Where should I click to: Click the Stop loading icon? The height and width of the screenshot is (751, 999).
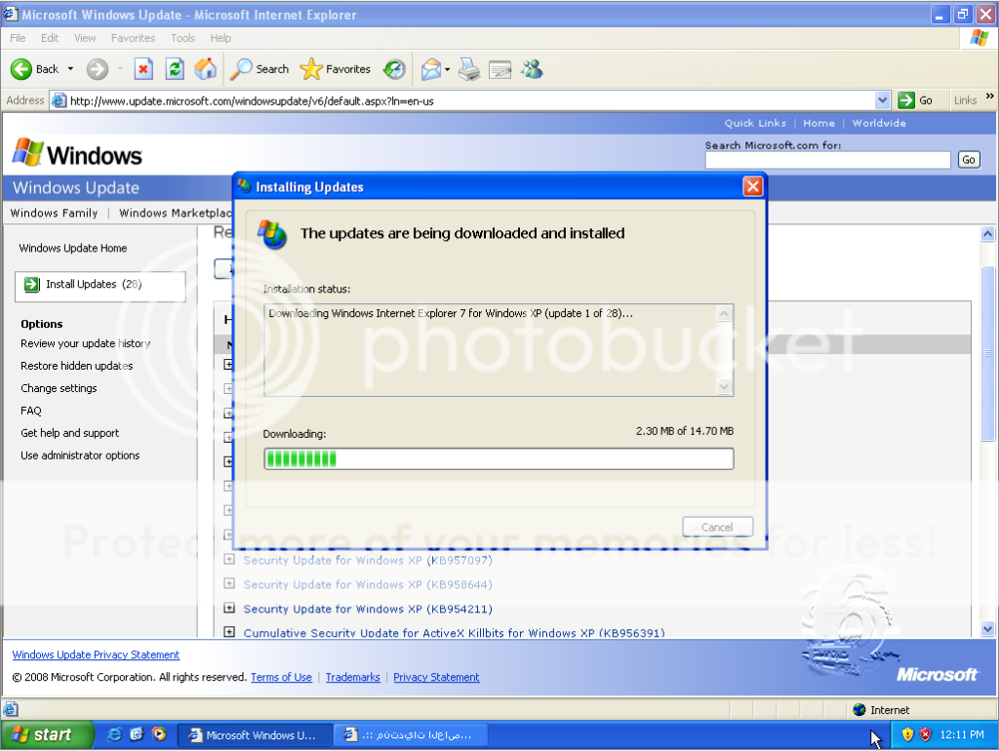[x=144, y=69]
